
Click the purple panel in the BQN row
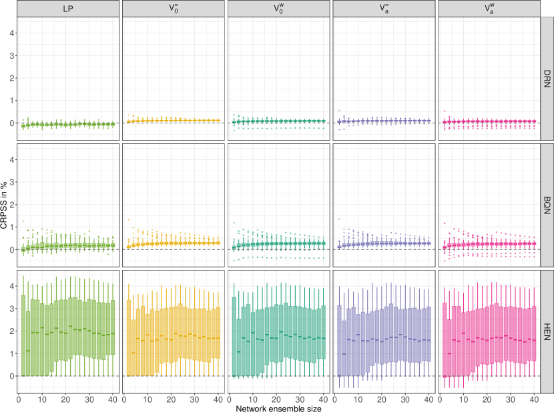pos(383,204)
